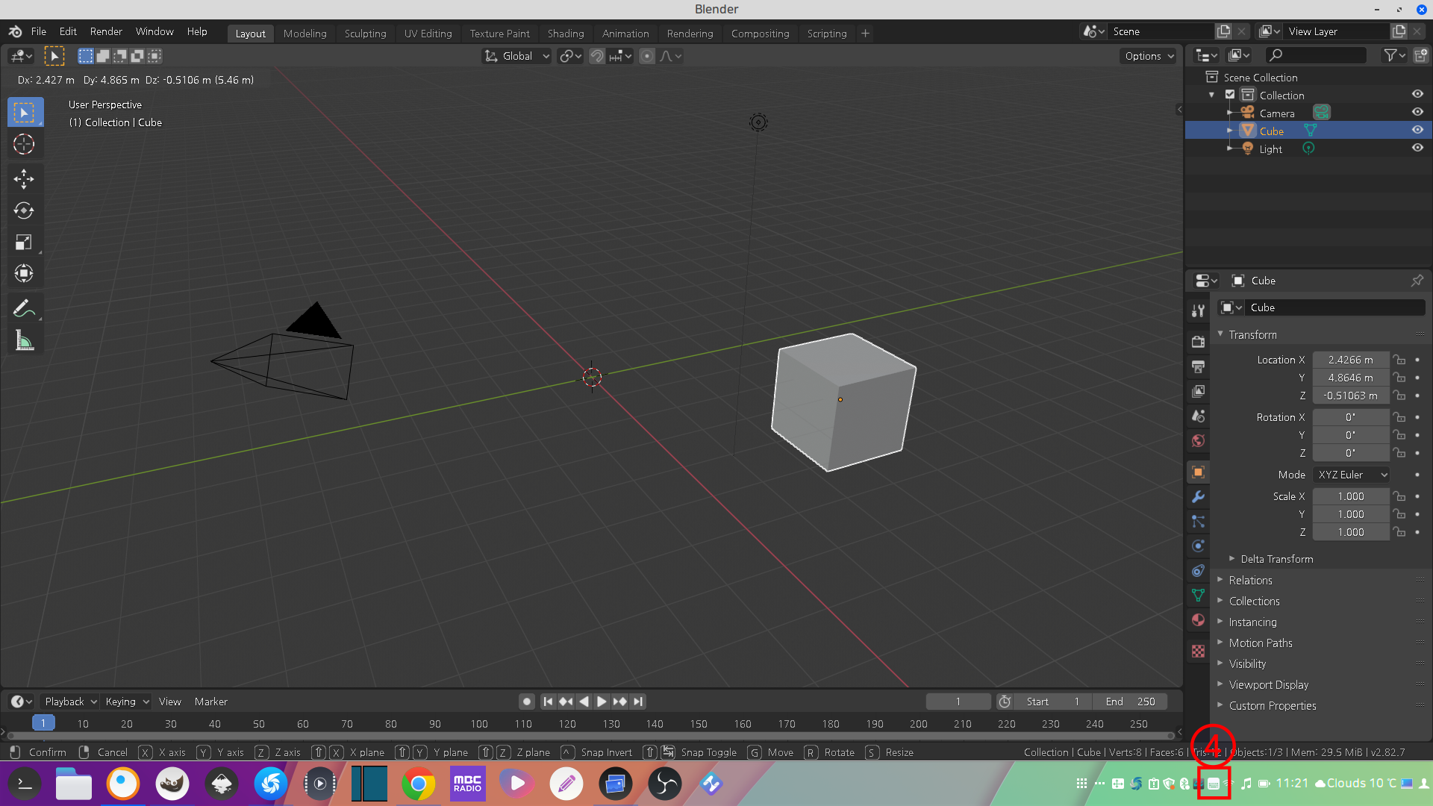This screenshot has width=1433, height=806.
Task: Open the Render properties tab
Action: pos(1198,342)
